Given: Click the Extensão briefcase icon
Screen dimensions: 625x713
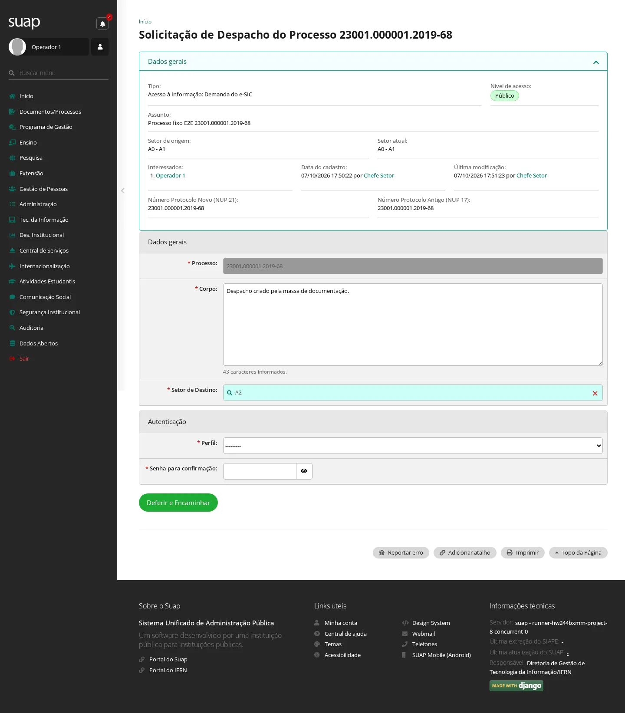Looking at the screenshot, I should pyautogui.click(x=12, y=174).
